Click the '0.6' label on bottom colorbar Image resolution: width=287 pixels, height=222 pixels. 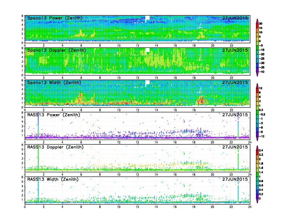pyautogui.click(x=261, y=185)
